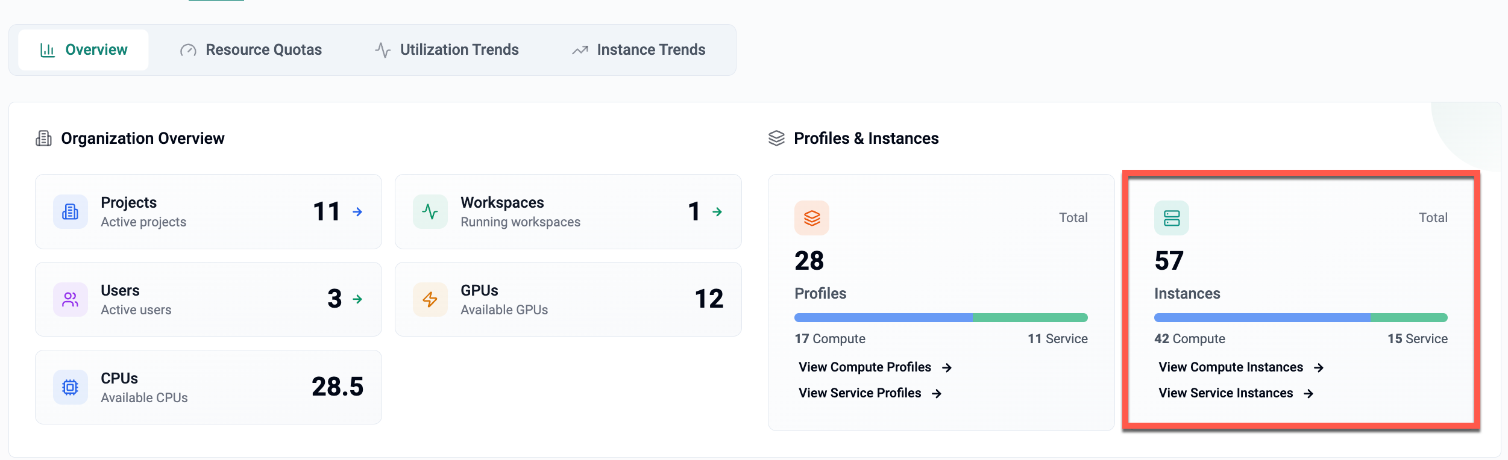
Task: Open Projects via the blue arrow
Action: pyautogui.click(x=357, y=212)
